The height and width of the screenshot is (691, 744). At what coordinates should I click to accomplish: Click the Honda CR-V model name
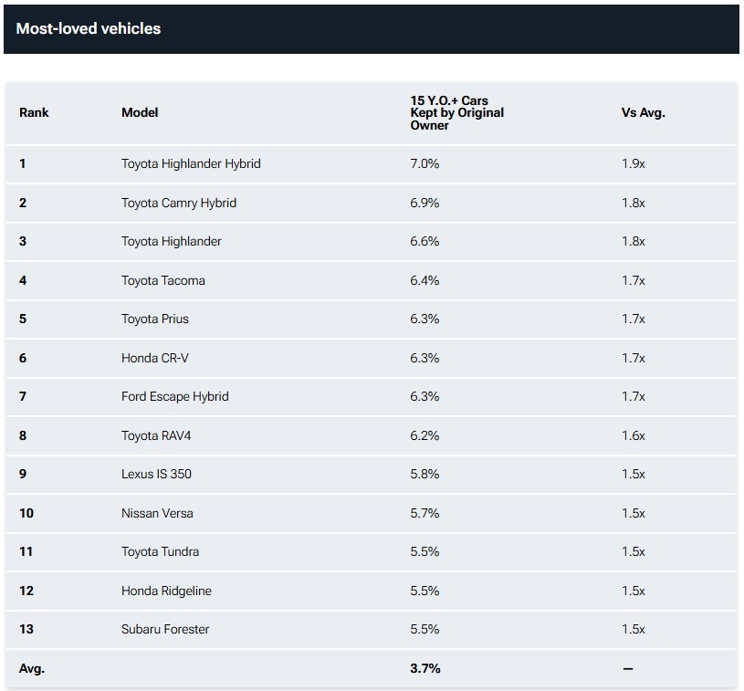point(155,358)
